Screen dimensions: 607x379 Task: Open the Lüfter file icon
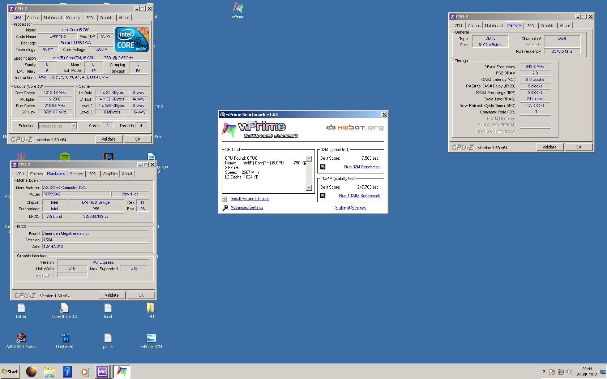click(x=21, y=308)
